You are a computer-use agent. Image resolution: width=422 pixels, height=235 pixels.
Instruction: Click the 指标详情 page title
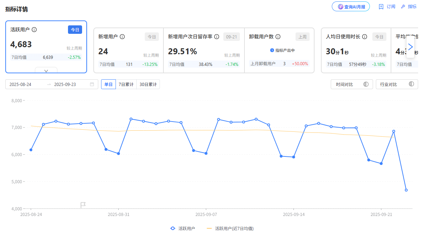(17, 9)
